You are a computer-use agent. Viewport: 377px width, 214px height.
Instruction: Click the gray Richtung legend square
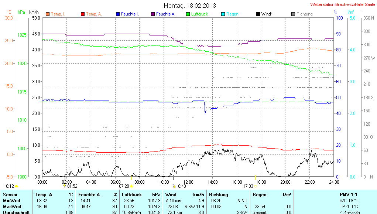tap(293, 14)
